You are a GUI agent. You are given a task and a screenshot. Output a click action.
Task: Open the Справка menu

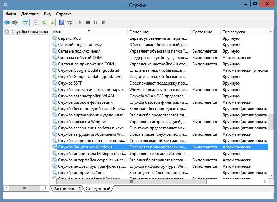[x=64, y=14]
